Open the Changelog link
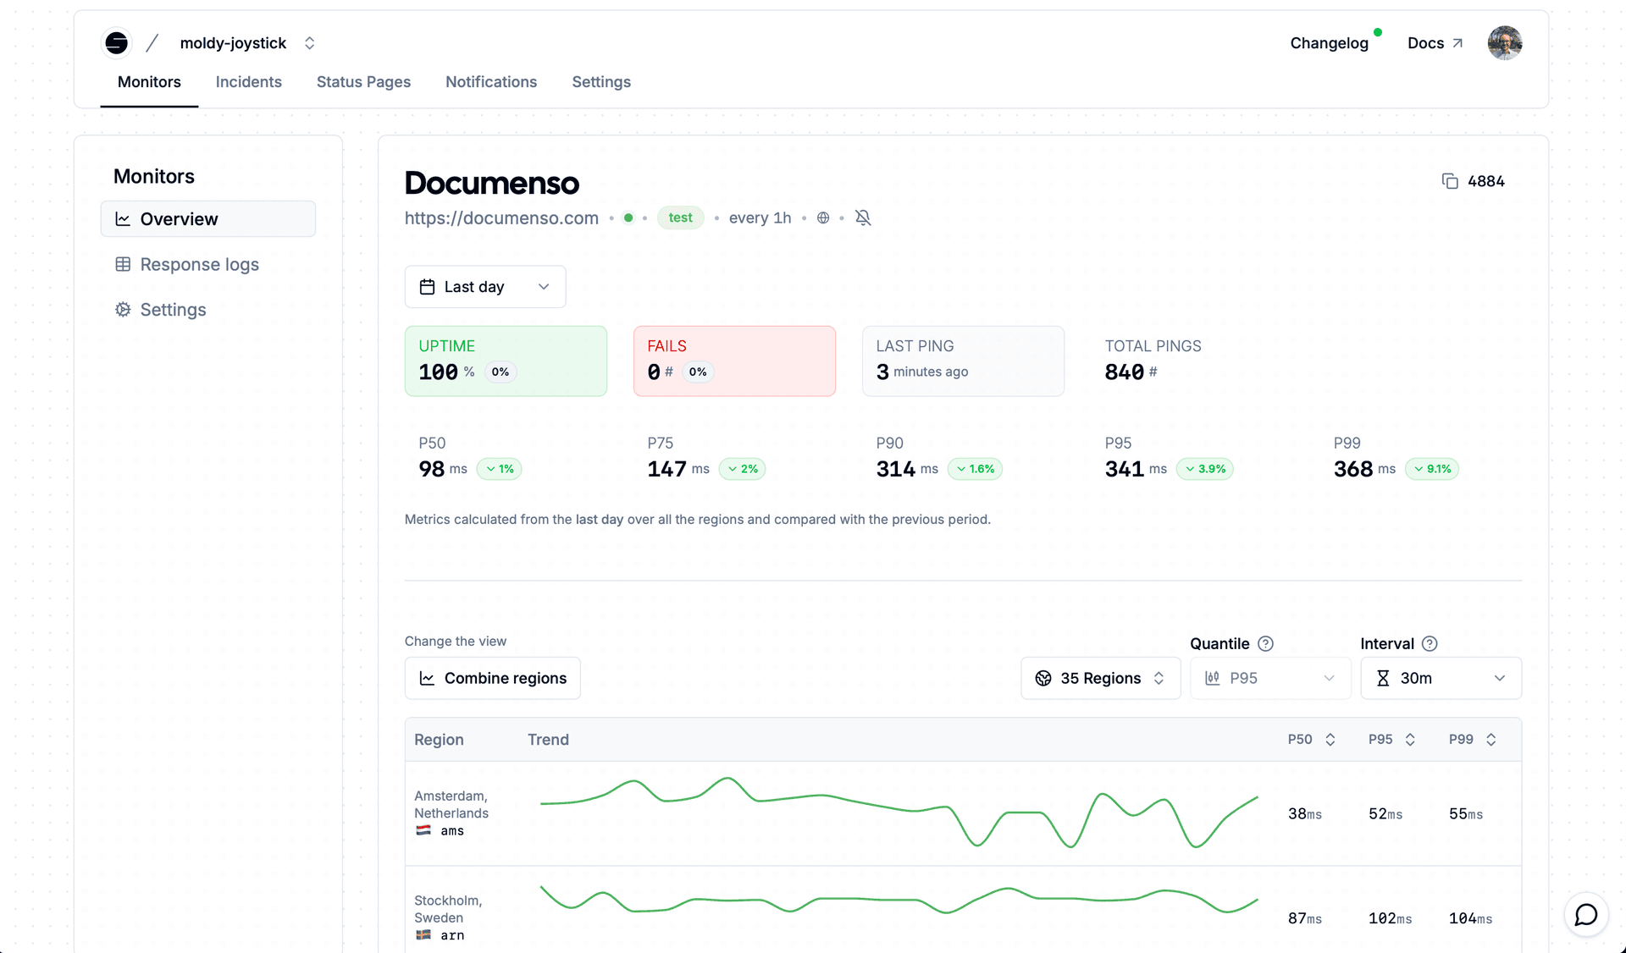This screenshot has height=953, width=1626. 1329,43
